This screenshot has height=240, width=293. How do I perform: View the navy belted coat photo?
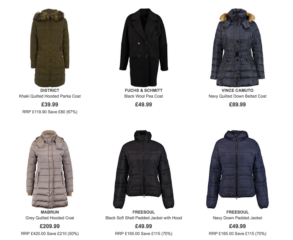click(237, 47)
